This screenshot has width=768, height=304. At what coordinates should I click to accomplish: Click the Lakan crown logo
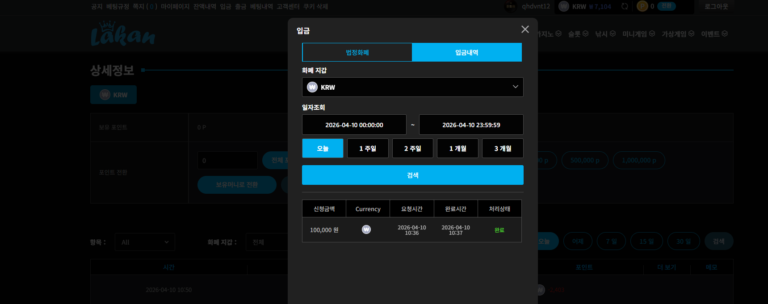coord(123,33)
